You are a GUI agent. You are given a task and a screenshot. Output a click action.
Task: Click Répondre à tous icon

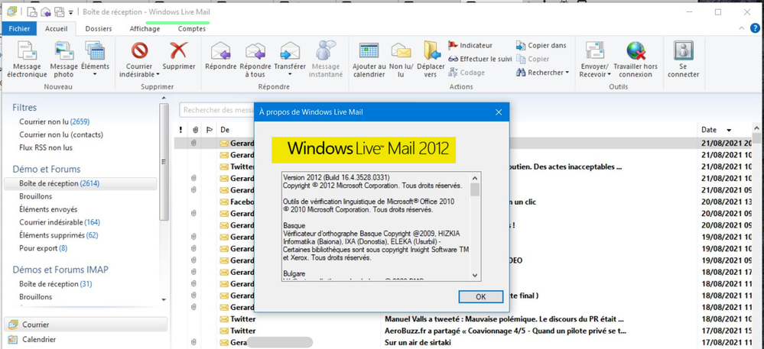pyautogui.click(x=255, y=52)
